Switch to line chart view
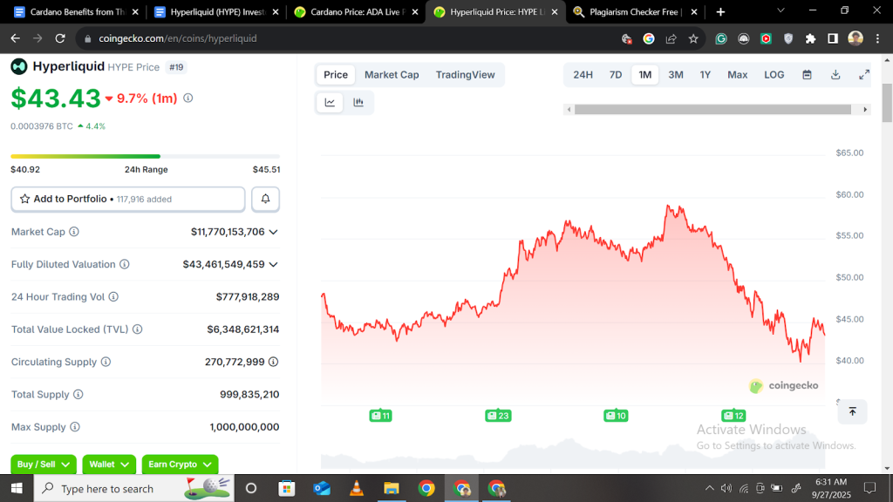 pyautogui.click(x=330, y=103)
